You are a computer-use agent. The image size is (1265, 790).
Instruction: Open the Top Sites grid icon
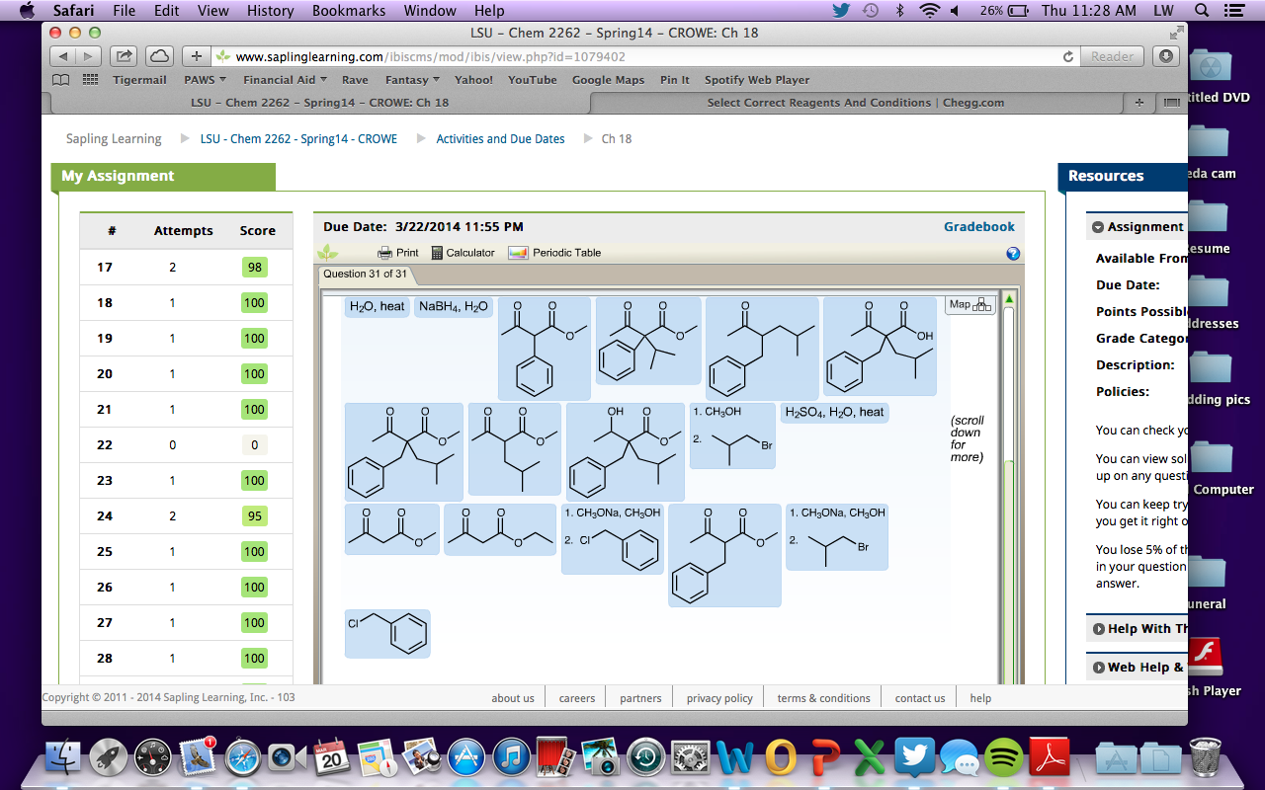(90, 80)
